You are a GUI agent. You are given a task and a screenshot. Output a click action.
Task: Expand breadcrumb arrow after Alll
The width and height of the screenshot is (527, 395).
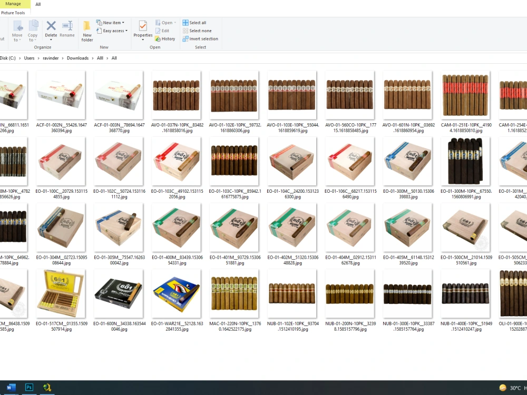[x=107, y=58]
